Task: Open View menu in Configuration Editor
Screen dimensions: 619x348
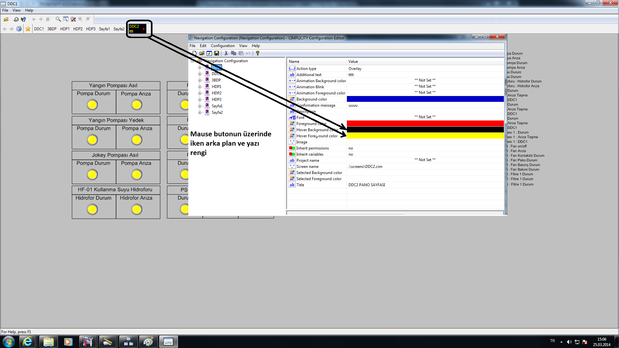Action: [243, 46]
